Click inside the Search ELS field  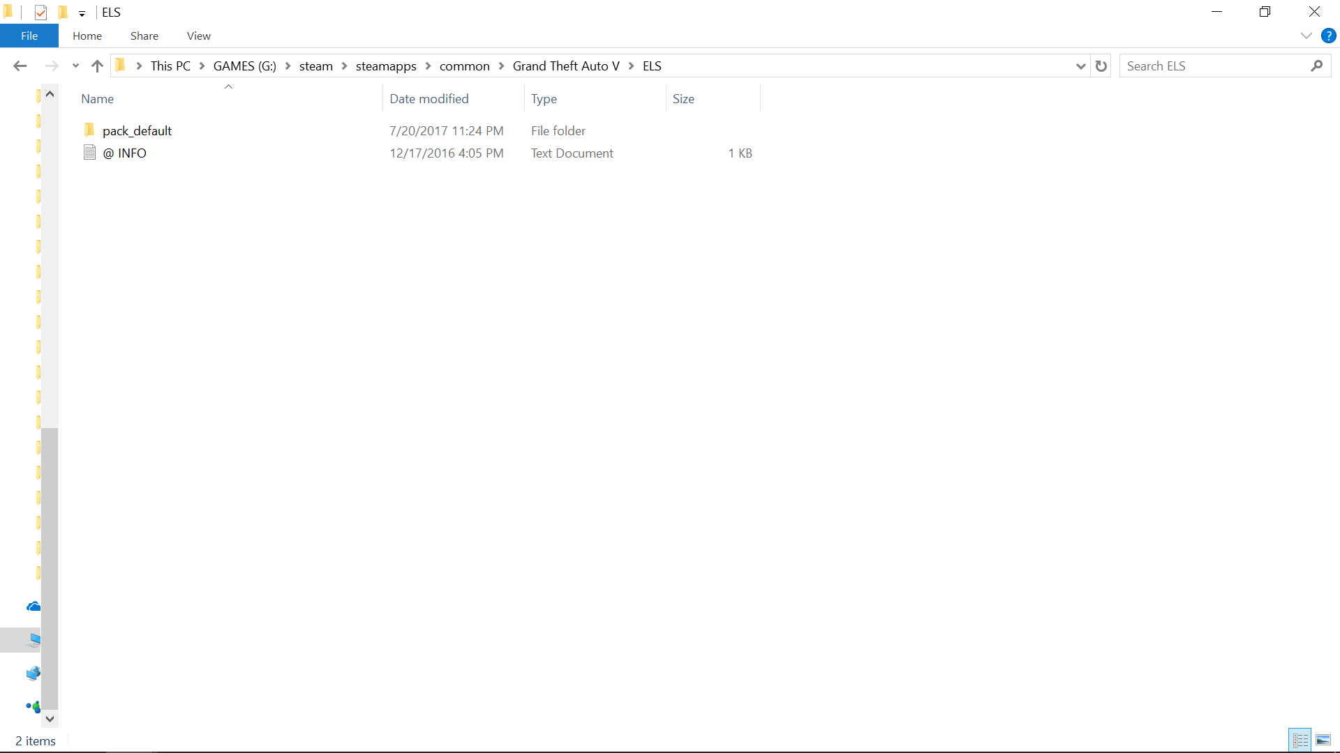tap(1214, 66)
